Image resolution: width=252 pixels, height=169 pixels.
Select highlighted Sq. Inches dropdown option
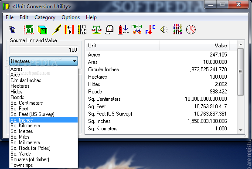(44, 120)
